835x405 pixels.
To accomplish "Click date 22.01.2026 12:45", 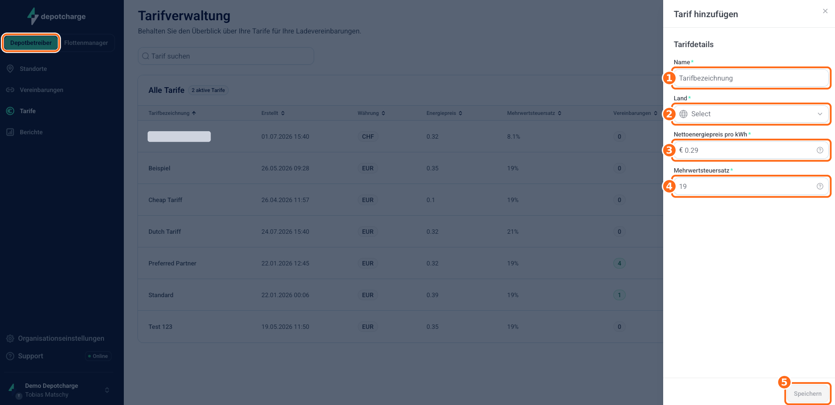I will coord(285,263).
